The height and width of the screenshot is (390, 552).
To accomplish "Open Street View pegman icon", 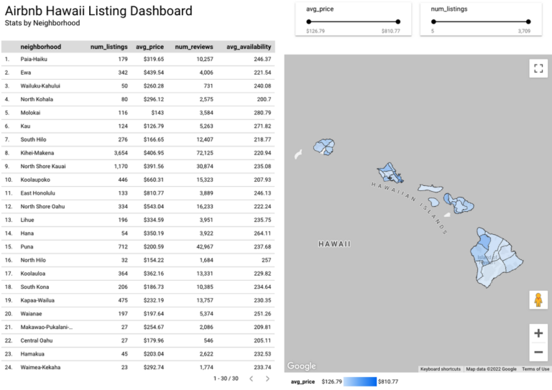I will pyautogui.click(x=538, y=300).
